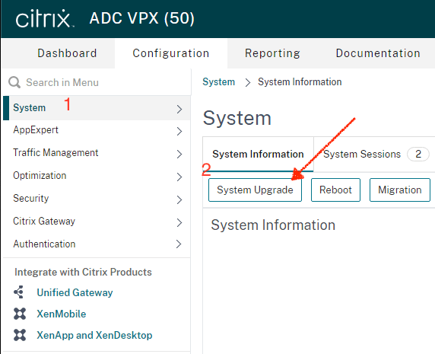Open the XenMobile link
This screenshot has height=354, width=435.
[x=62, y=314]
